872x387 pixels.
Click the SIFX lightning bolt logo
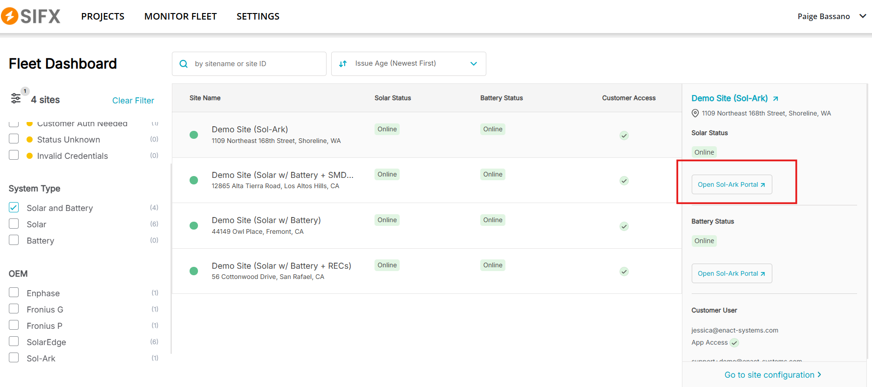click(x=10, y=16)
